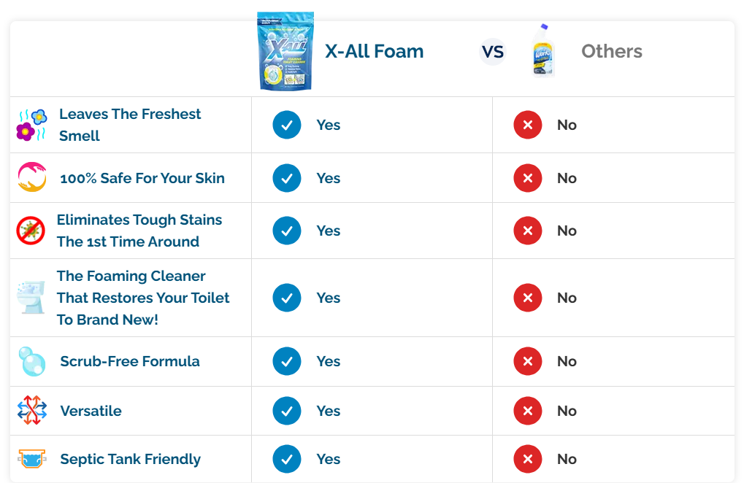The width and height of the screenshot is (744, 483).
Task: Click blue checkmark in Versatile row
Action: 287,411
